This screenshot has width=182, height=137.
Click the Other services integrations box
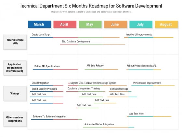coord(15,119)
